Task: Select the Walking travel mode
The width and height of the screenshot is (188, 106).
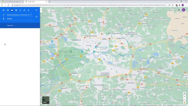Action: [x=20, y=10]
